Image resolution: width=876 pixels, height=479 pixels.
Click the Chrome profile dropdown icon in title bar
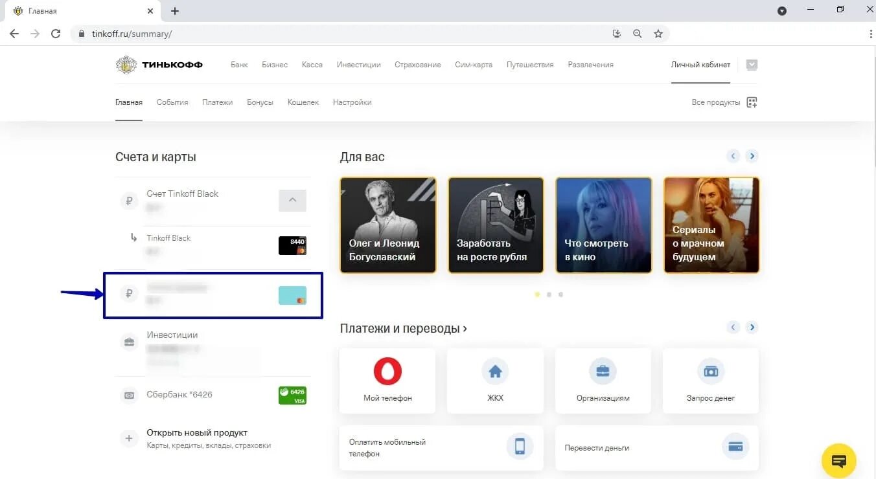782,11
